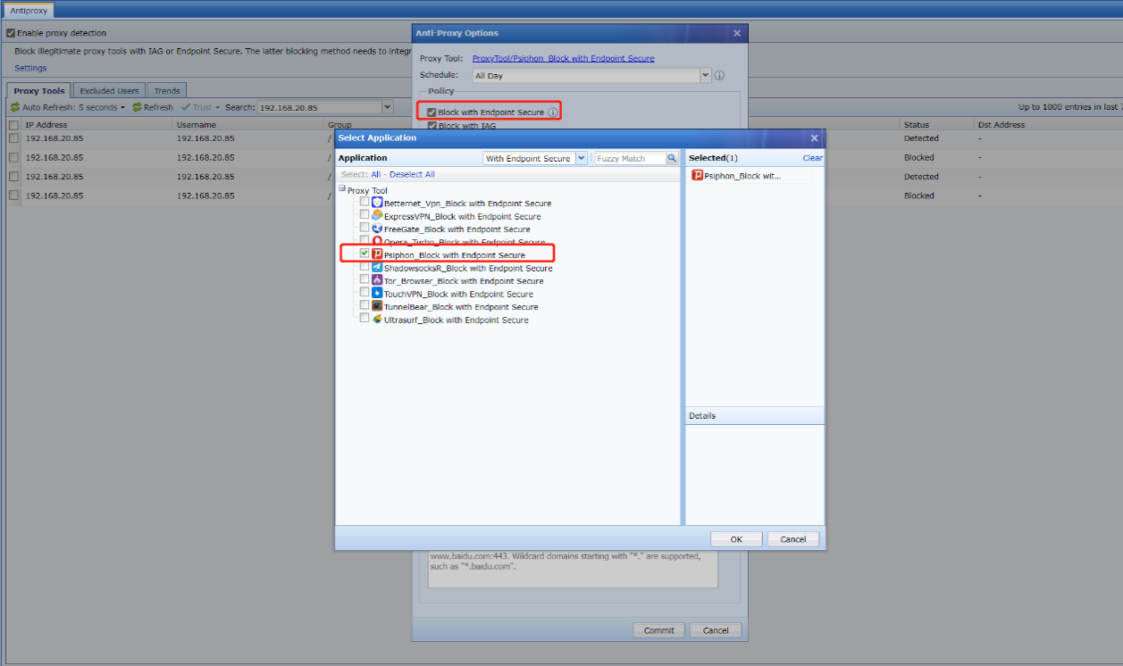Click the Ultrasurf app icon
The height and width of the screenshot is (666, 1123).
tap(377, 320)
